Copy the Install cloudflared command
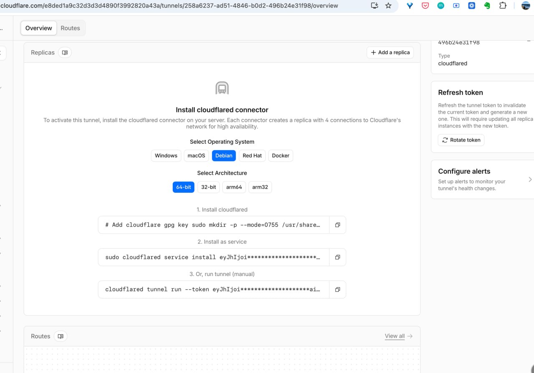The image size is (534, 373). (x=338, y=225)
